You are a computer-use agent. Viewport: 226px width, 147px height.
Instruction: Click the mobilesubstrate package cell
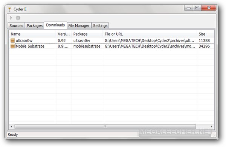[87, 46]
